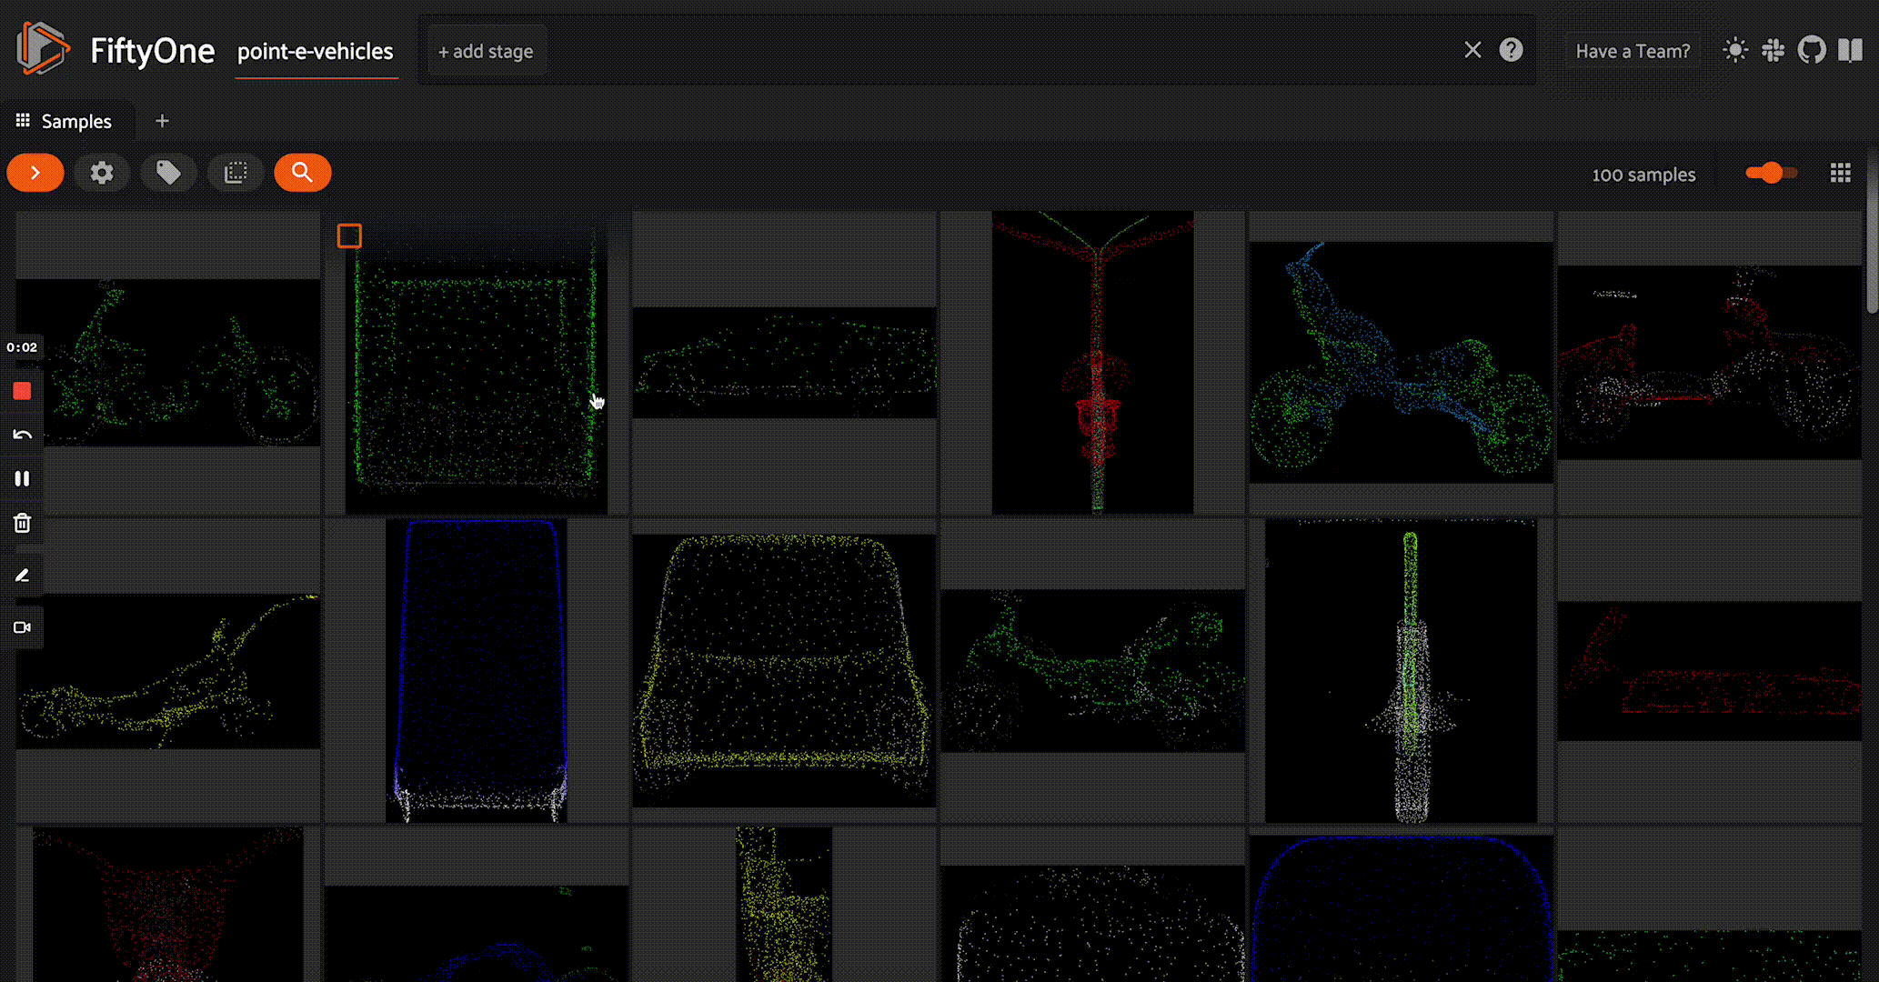This screenshot has width=1879, height=982.
Task: Open the Slack community icon
Action: pos(1773,50)
